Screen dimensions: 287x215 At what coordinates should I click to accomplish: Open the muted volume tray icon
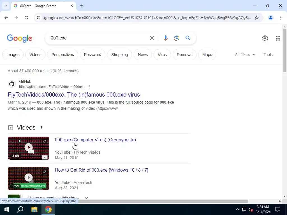[251, 209]
